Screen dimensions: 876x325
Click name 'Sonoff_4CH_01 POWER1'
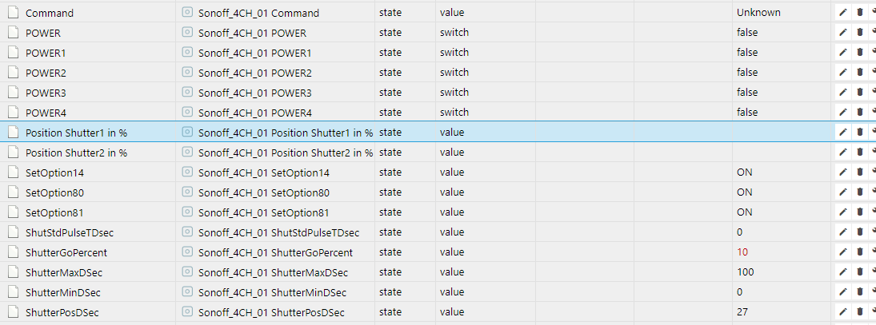click(254, 53)
